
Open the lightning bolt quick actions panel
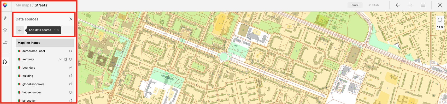[5, 18]
